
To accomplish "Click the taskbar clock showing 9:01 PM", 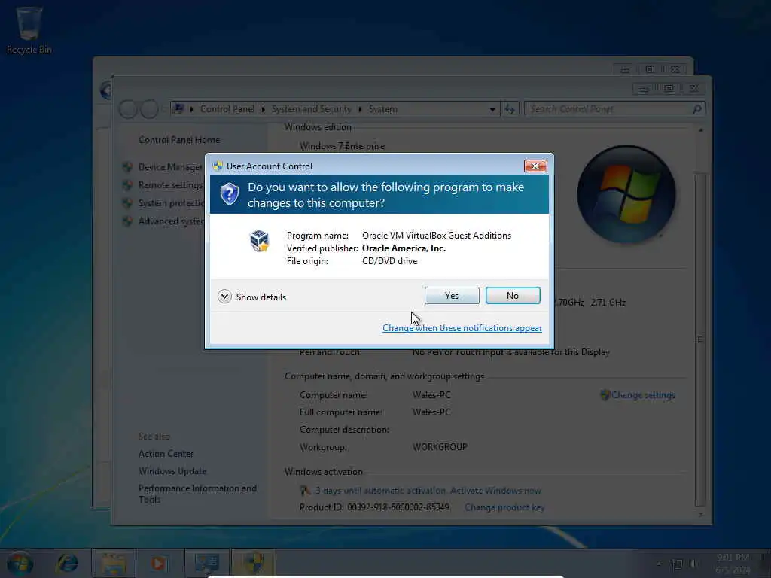I will point(733,564).
